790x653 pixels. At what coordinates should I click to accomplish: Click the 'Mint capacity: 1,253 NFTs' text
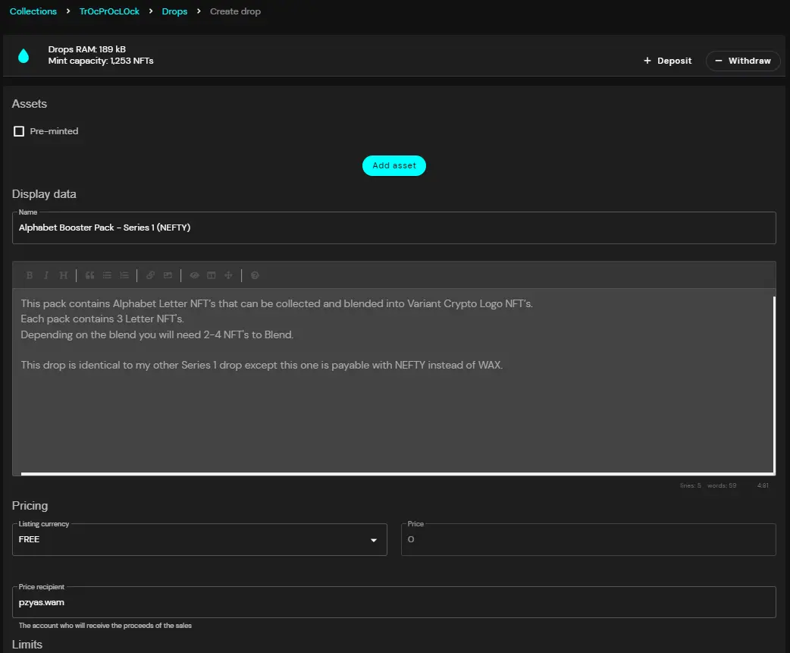point(101,61)
